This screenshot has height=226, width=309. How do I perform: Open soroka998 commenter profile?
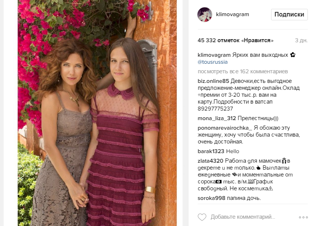tap(212, 198)
